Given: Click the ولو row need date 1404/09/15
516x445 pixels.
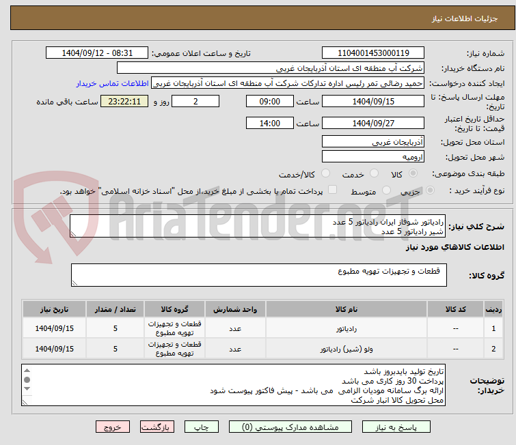Looking at the screenshot, I should click(54, 349).
